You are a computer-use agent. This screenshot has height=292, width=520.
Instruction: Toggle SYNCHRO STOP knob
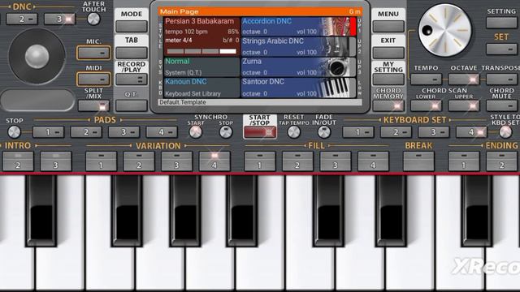pos(226,132)
